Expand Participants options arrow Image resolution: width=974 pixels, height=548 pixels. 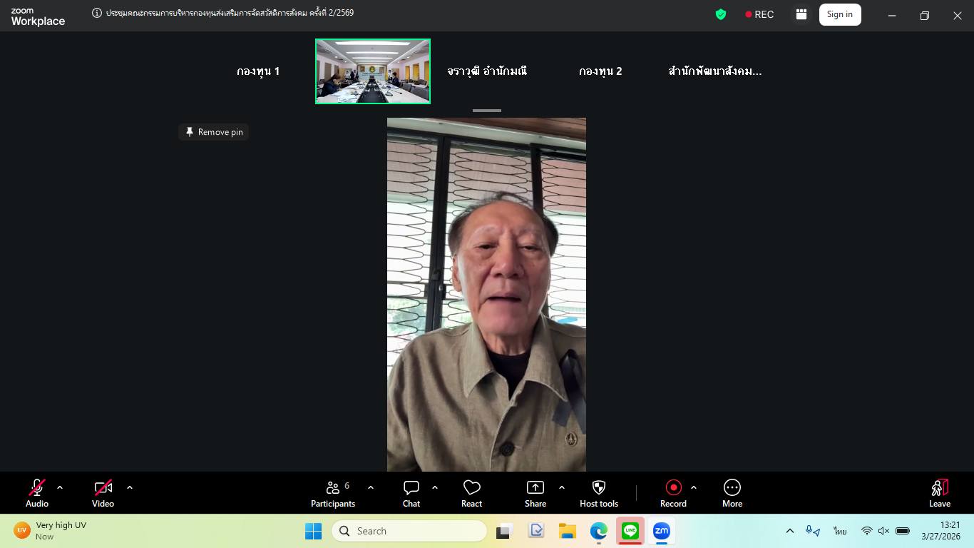tap(371, 488)
